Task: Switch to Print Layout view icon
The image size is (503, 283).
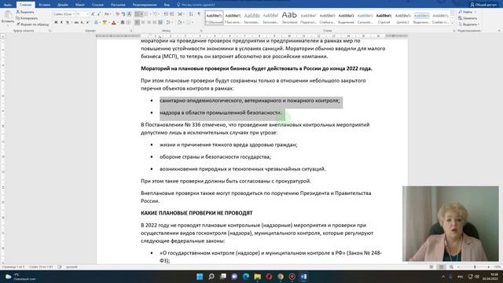Action: [442, 266]
